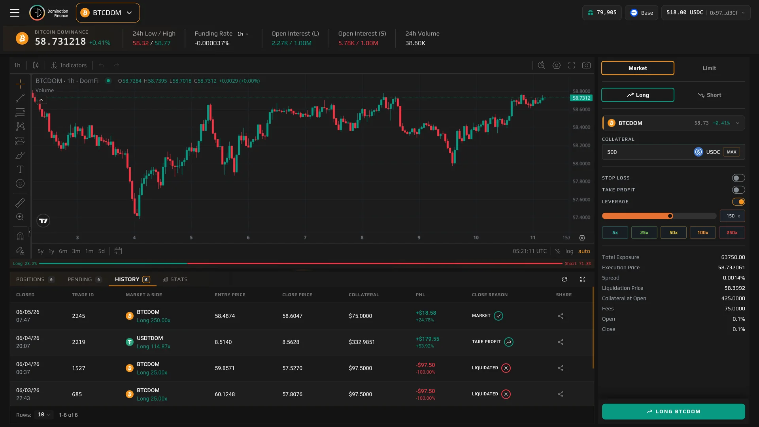
Task: Open the rewards gift icon showing 79,905
Action: (602, 13)
